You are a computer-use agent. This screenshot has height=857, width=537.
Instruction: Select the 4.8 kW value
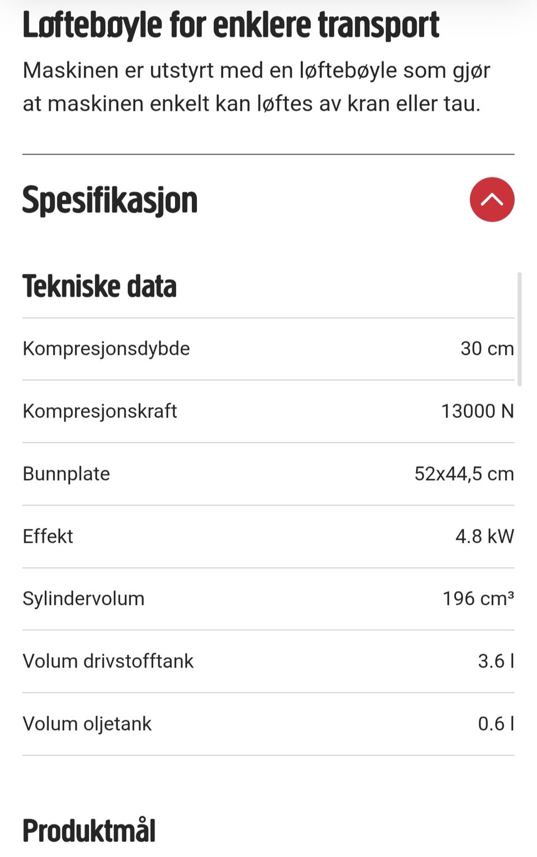(x=484, y=536)
